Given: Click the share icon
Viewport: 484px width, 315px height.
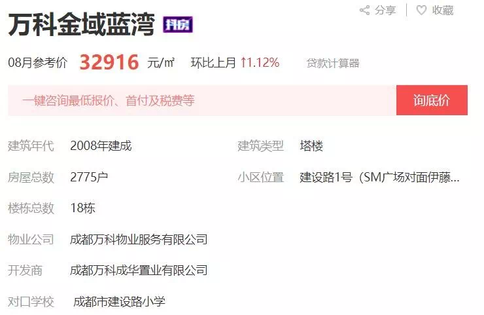Looking at the screenshot, I should click(x=364, y=10).
